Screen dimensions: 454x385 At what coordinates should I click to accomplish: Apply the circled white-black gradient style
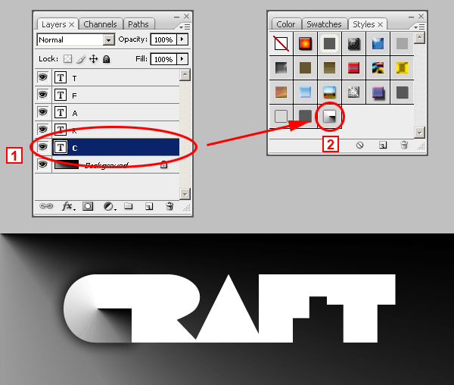pos(329,116)
